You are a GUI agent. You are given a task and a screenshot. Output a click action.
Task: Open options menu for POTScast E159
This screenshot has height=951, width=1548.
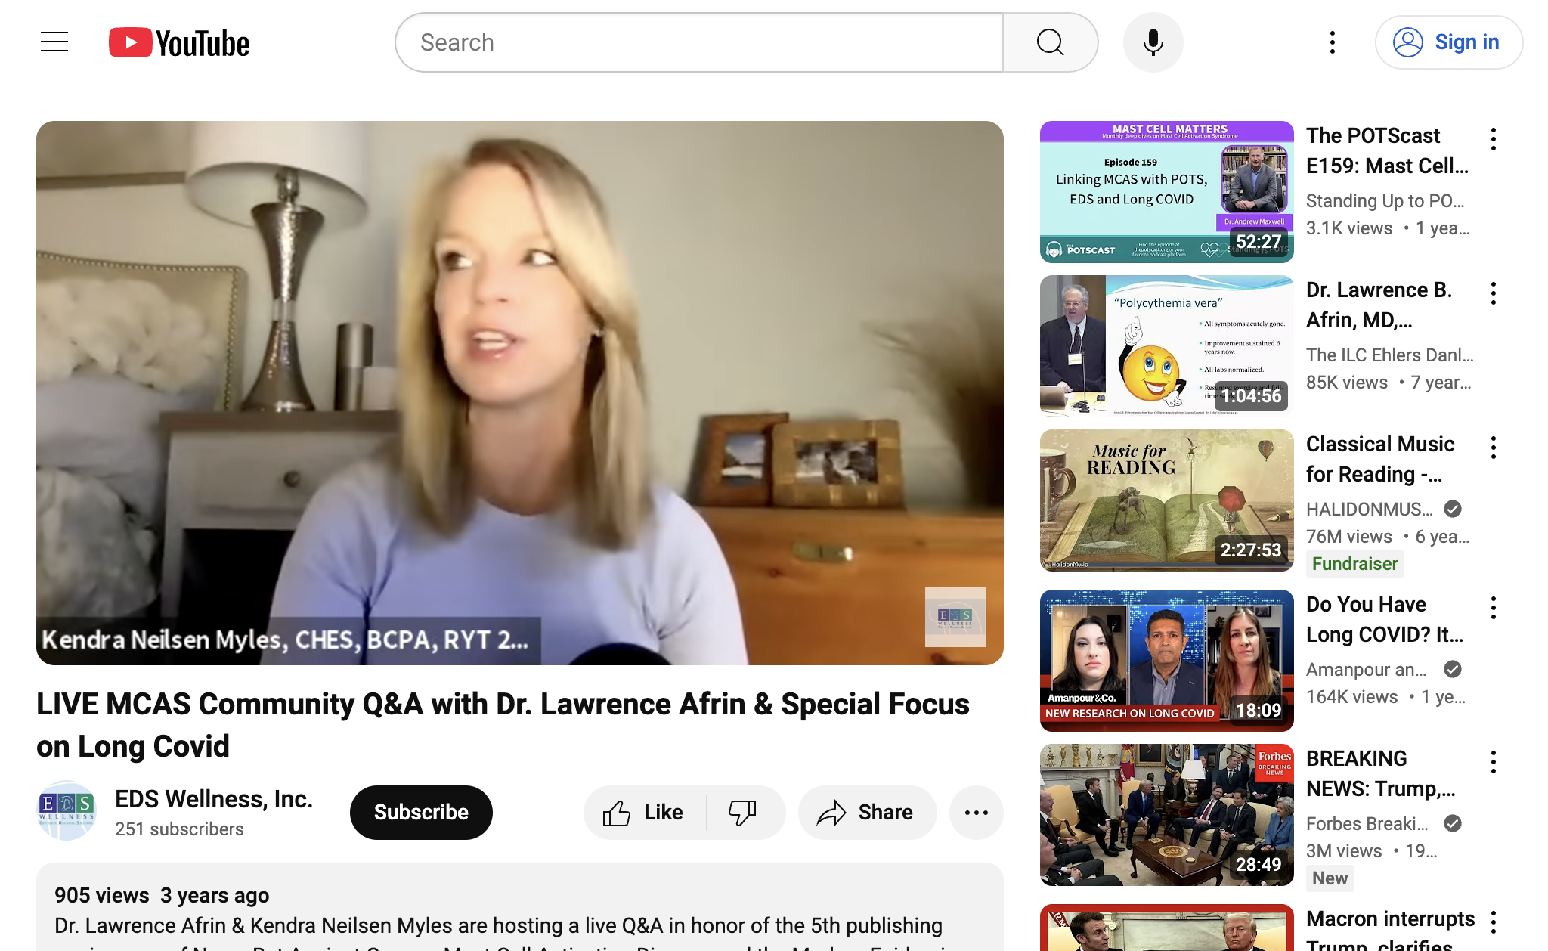click(1494, 139)
